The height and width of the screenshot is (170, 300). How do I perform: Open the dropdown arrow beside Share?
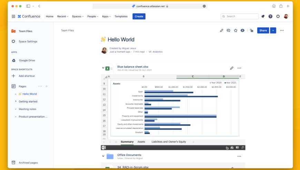(x=273, y=31)
